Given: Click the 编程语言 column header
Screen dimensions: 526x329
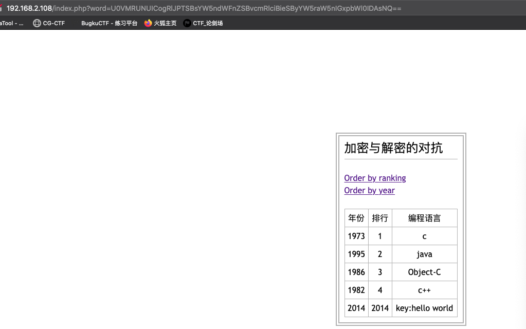Looking at the screenshot, I should [424, 218].
